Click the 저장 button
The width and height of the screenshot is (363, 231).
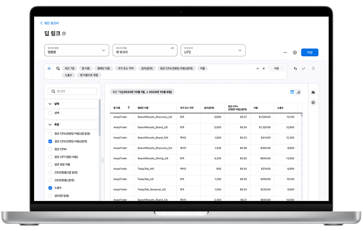point(310,52)
